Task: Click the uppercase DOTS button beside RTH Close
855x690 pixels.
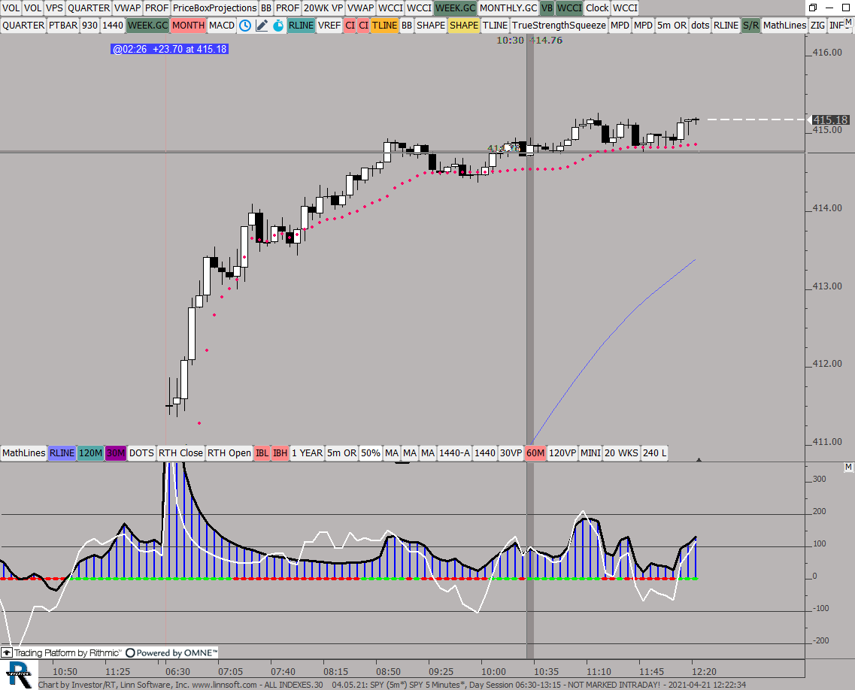Action: pyautogui.click(x=142, y=453)
